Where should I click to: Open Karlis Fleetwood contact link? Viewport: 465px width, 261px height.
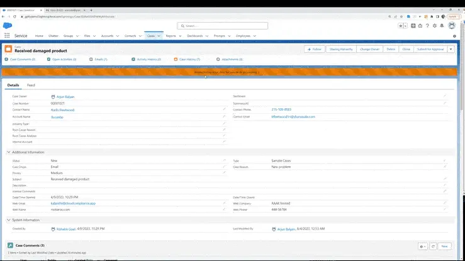63,109
